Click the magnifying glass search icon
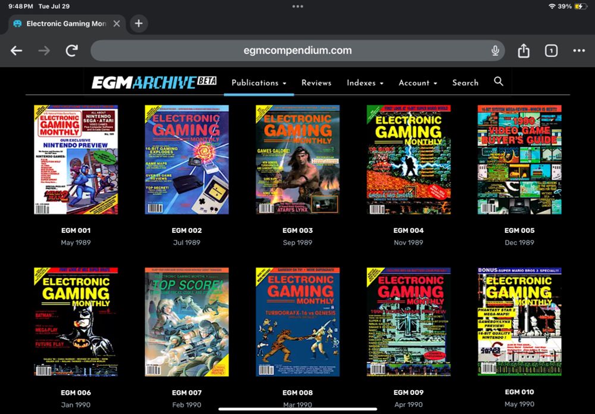Screen dimensions: 595x414 tap(499, 81)
